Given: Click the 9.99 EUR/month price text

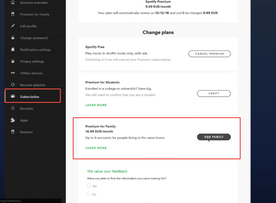Looking at the screenshot, I should click(158, 7).
